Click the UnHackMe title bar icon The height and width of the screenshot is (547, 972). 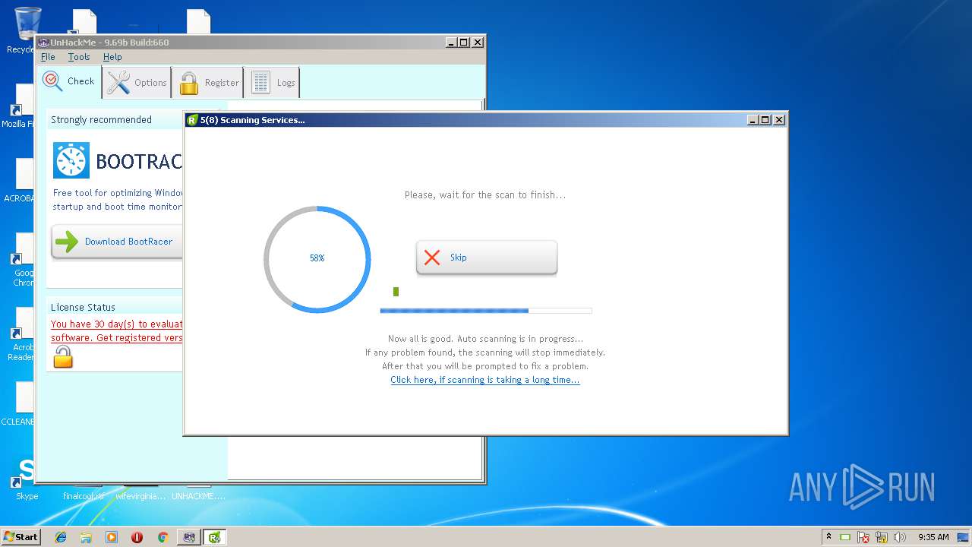click(43, 43)
